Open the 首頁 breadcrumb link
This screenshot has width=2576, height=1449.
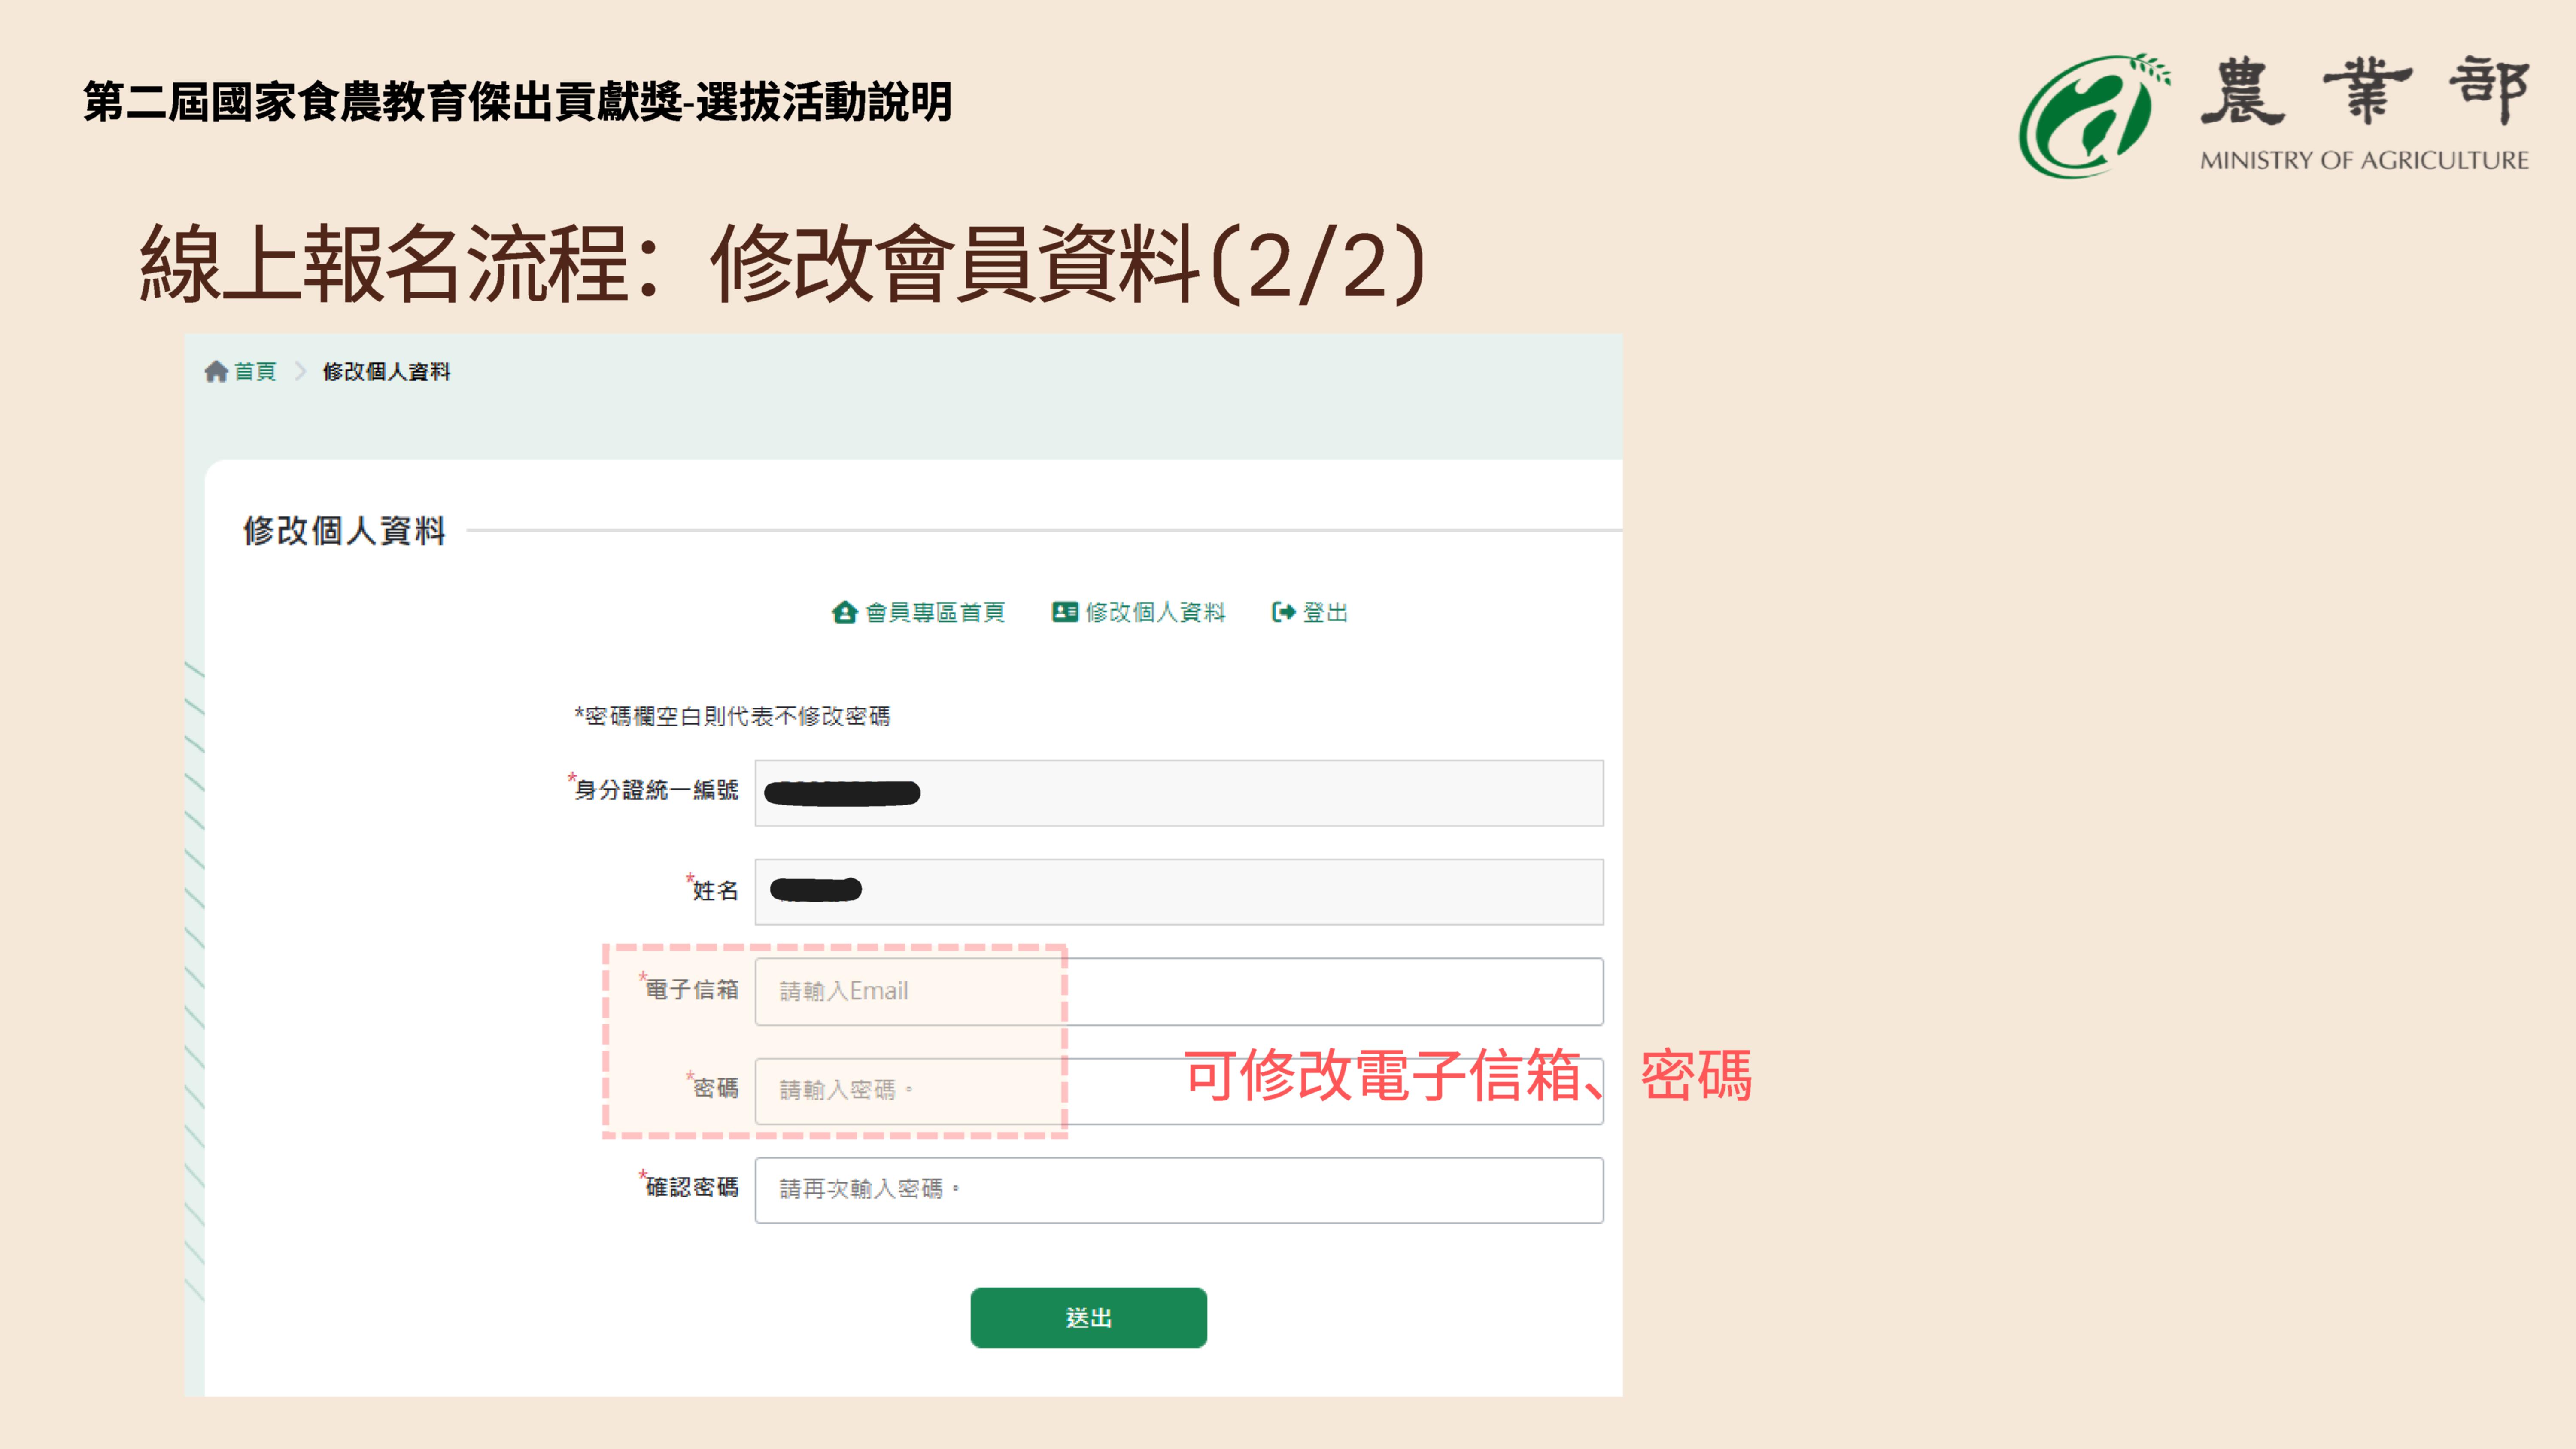[x=255, y=372]
